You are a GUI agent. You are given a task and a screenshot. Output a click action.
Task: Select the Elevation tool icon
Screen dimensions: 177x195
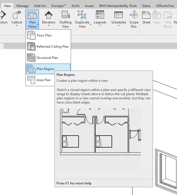49,15
